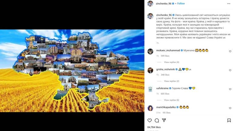Click the Ukraine map collage photo
Image resolution: width=233 pixels, height=131 pixels.
[x=72, y=71]
